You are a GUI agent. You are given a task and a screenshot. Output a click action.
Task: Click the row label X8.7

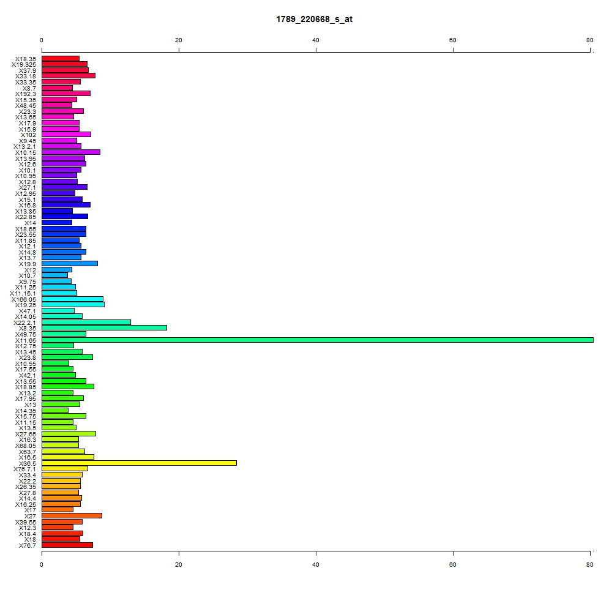click(29, 89)
